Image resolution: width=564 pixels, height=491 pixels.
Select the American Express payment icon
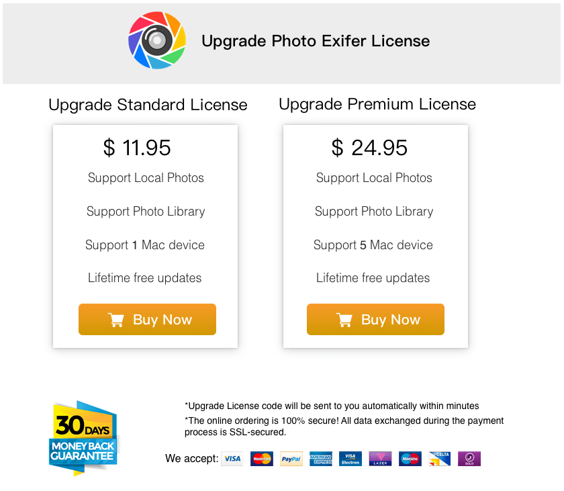(x=321, y=459)
